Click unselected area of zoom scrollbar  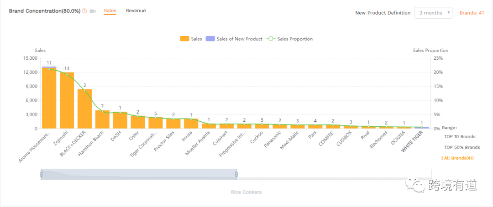(x=333, y=174)
